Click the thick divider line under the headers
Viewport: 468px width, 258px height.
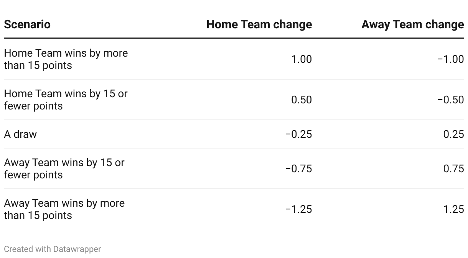click(234, 38)
